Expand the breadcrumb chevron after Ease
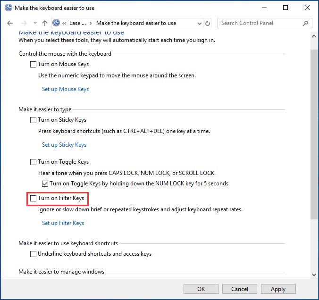 [x=91, y=23]
